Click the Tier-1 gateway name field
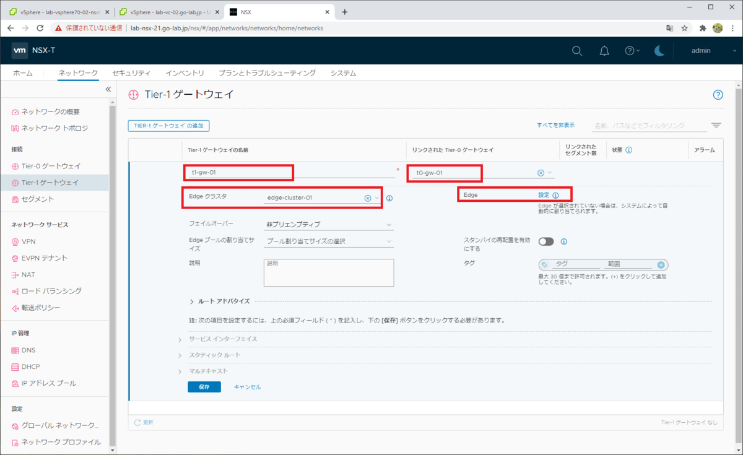Viewport: 743px width, 455px height. point(292,173)
